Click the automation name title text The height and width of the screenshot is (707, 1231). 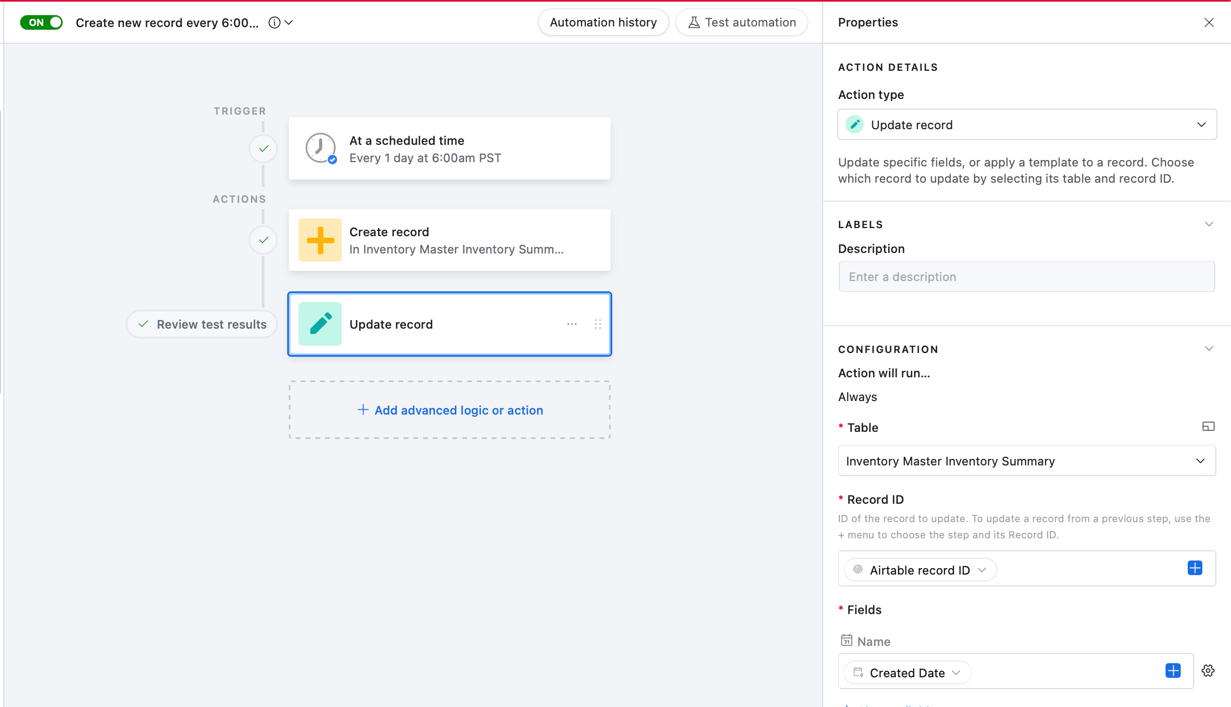(x=167, y=23)
